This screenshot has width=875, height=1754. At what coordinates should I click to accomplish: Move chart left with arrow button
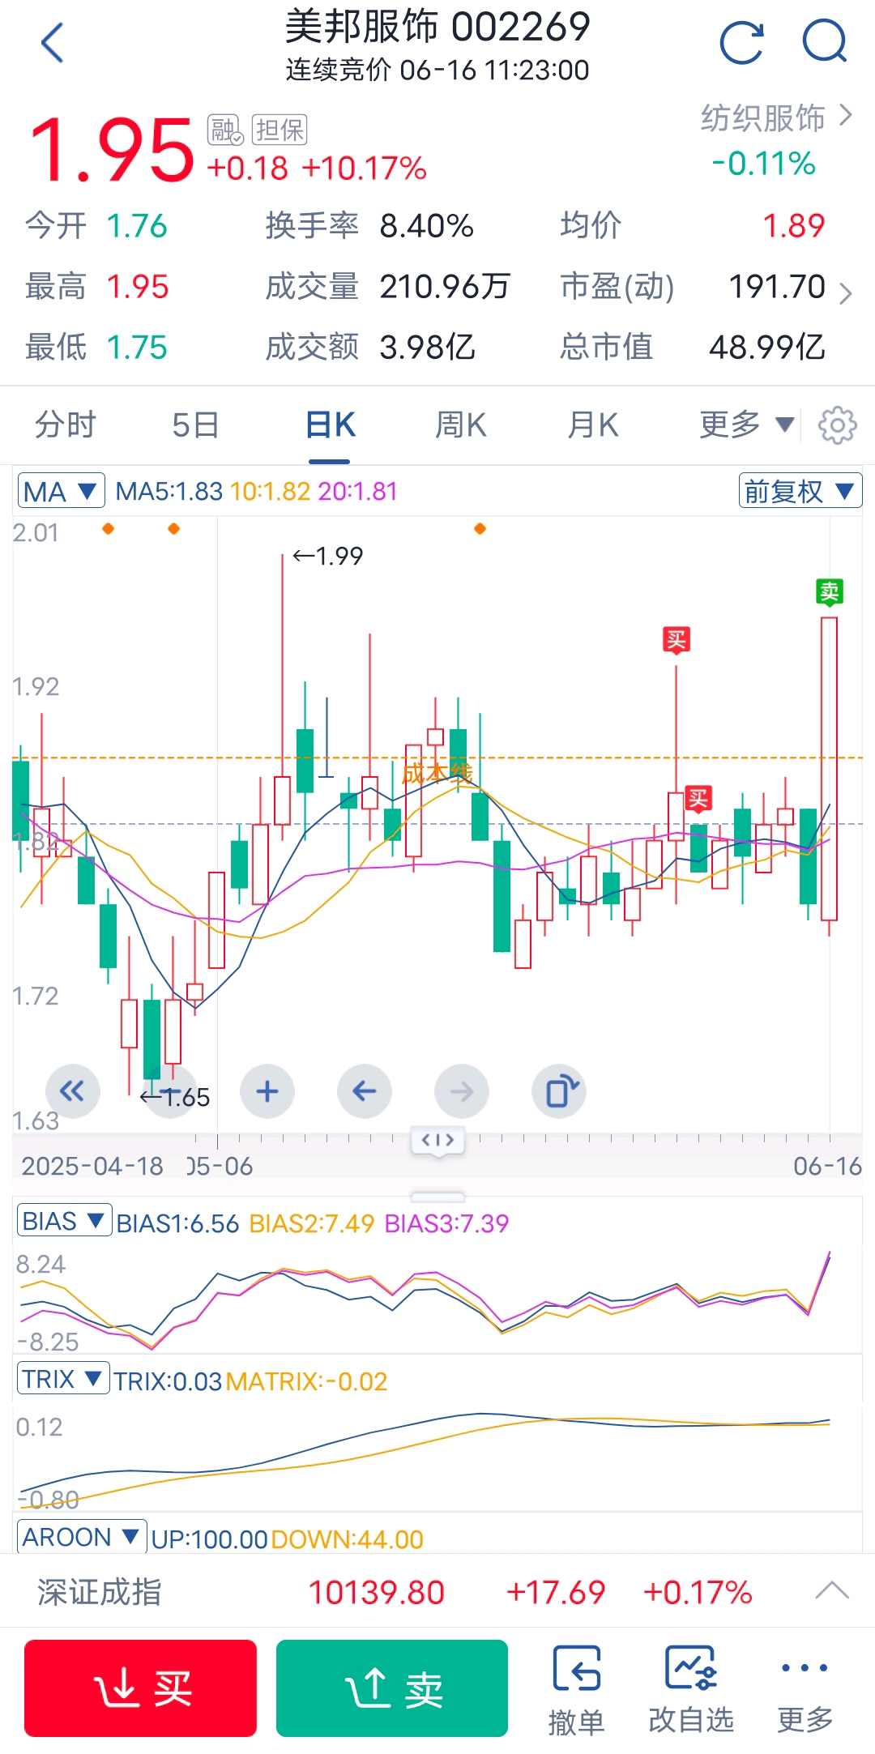tap(365, 1091)
